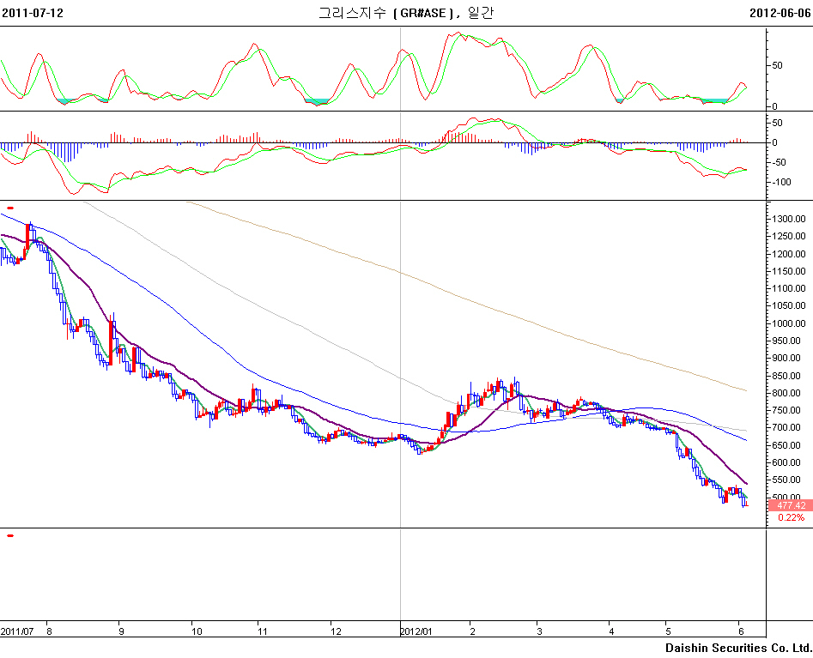Select the 2012/01 label on the time axis
The image size is (813, 658).
click(x=418, y=631)
